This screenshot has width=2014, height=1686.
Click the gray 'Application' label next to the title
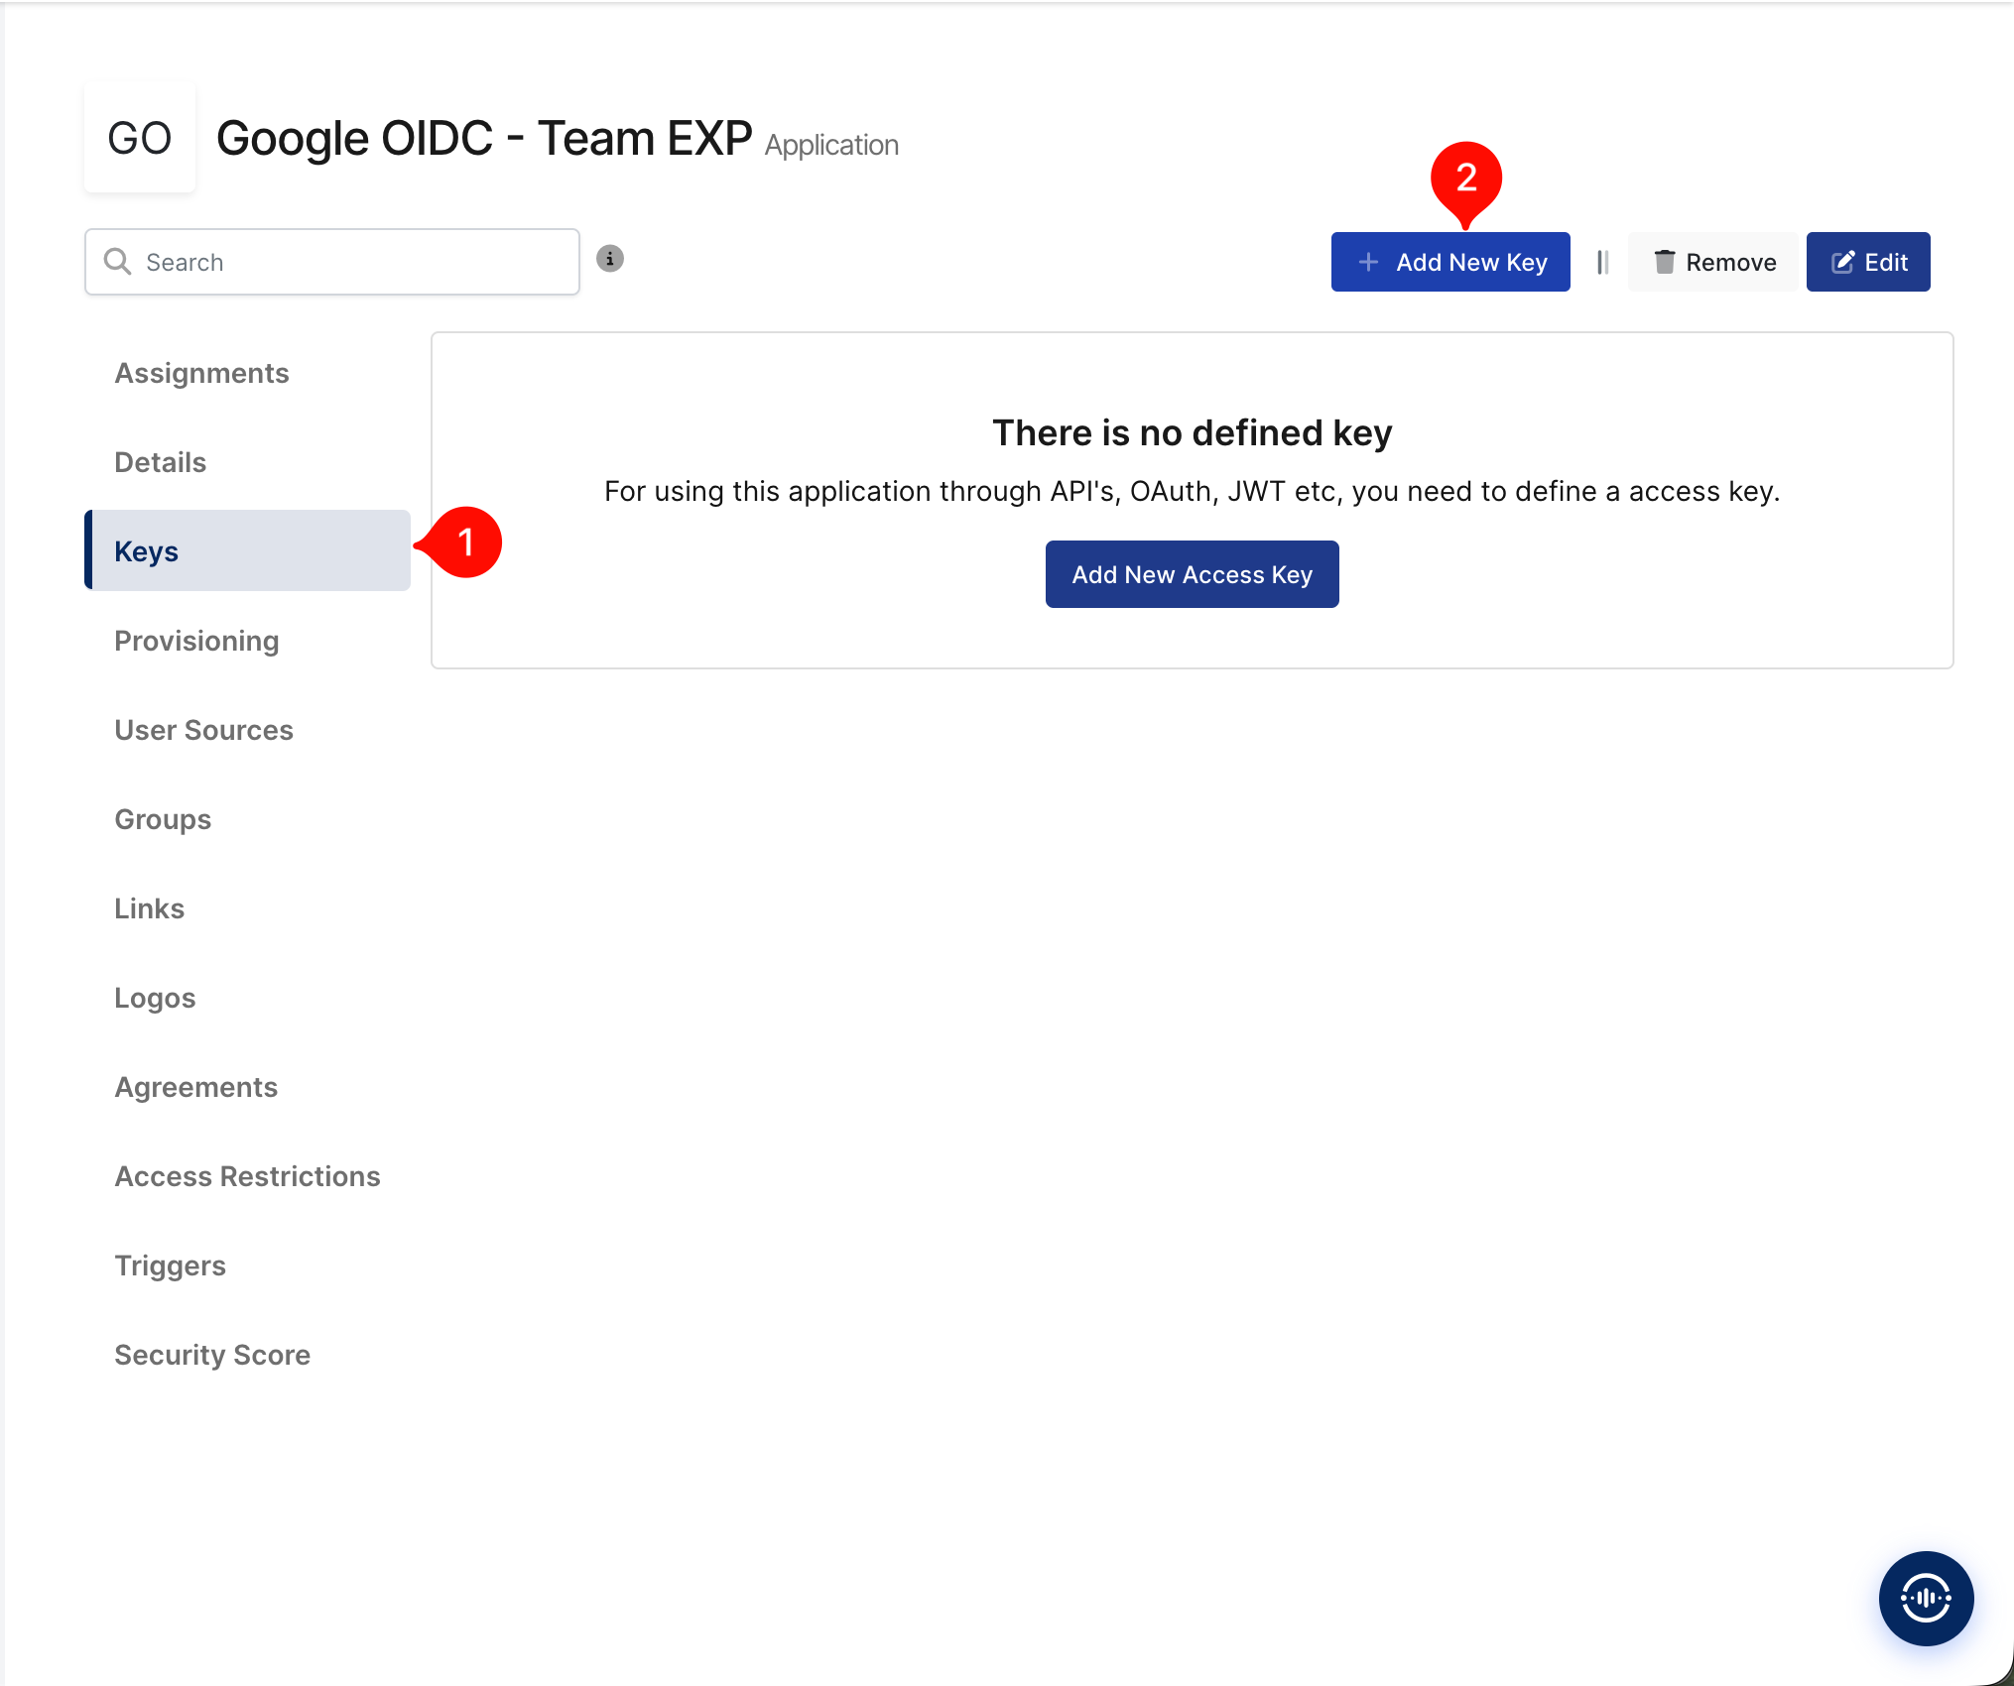tap(831, 145)
